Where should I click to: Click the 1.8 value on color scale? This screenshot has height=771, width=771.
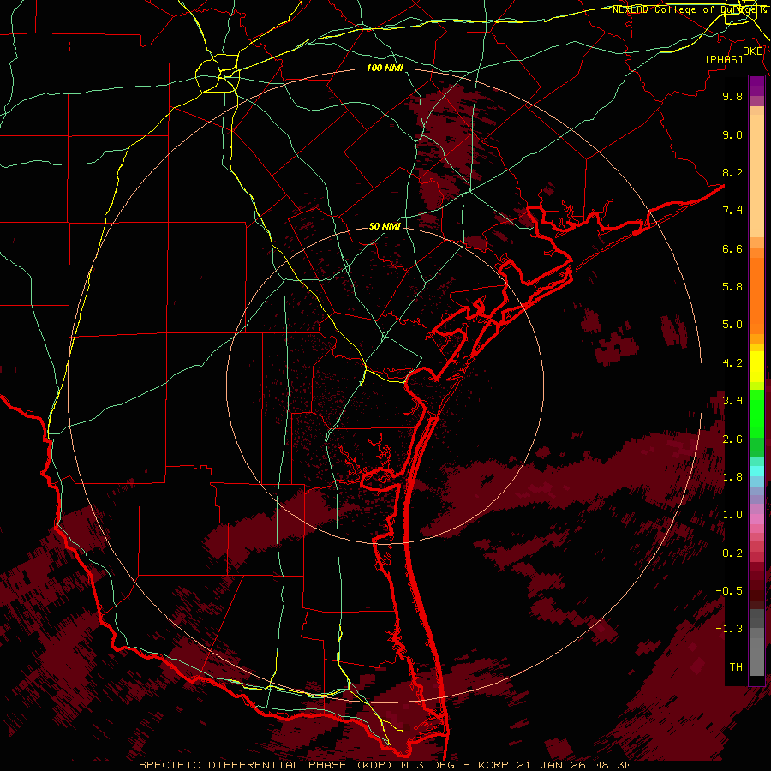coord(732,477)
